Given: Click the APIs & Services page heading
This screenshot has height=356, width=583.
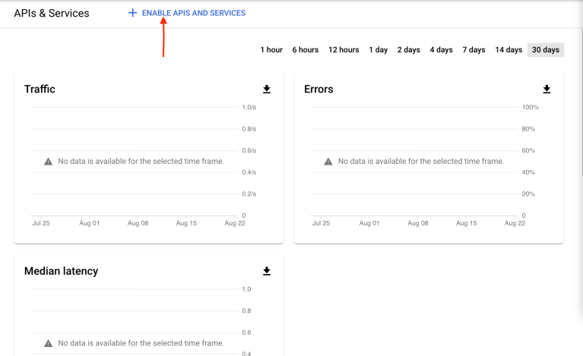Looking at the screenshot, I should (x=51, y=13).
